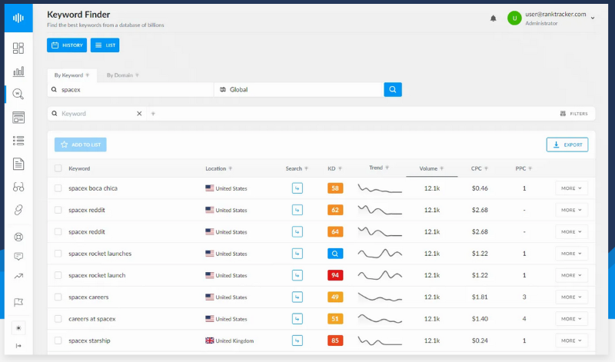Sort by the CPC column header

479,168
